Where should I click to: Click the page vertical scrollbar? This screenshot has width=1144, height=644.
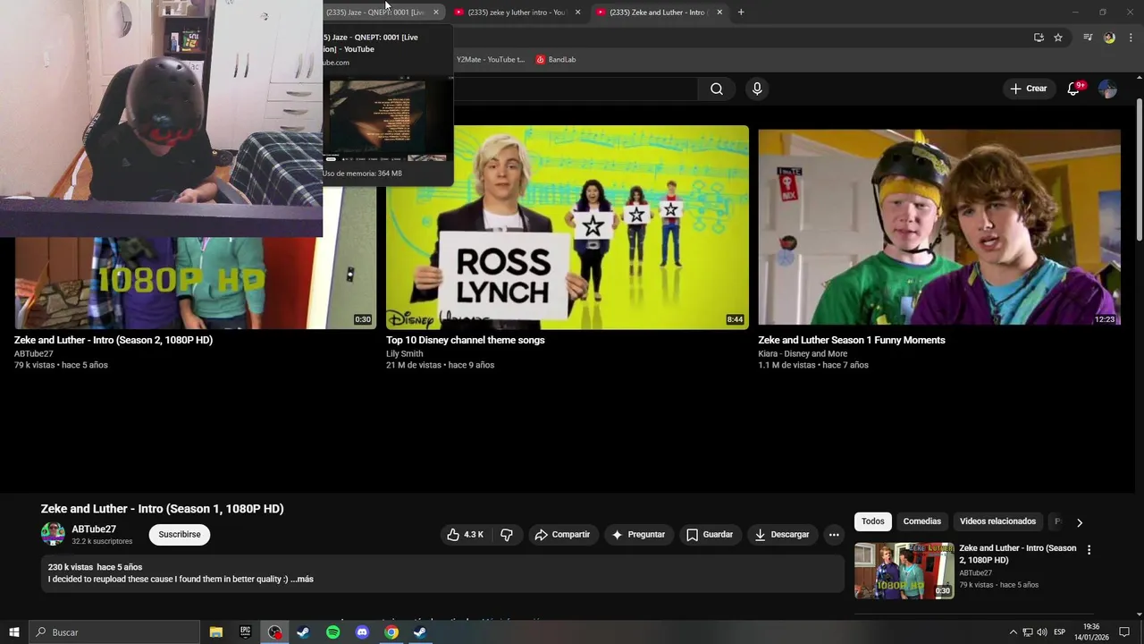tap(1140, 170)
